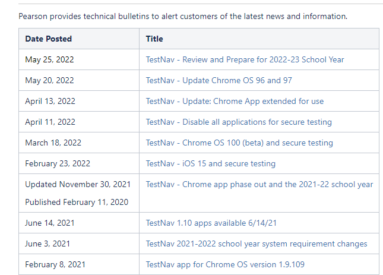Click the Published February 11, 2020 text
The image size is (383, 275).
coord(76,202)
